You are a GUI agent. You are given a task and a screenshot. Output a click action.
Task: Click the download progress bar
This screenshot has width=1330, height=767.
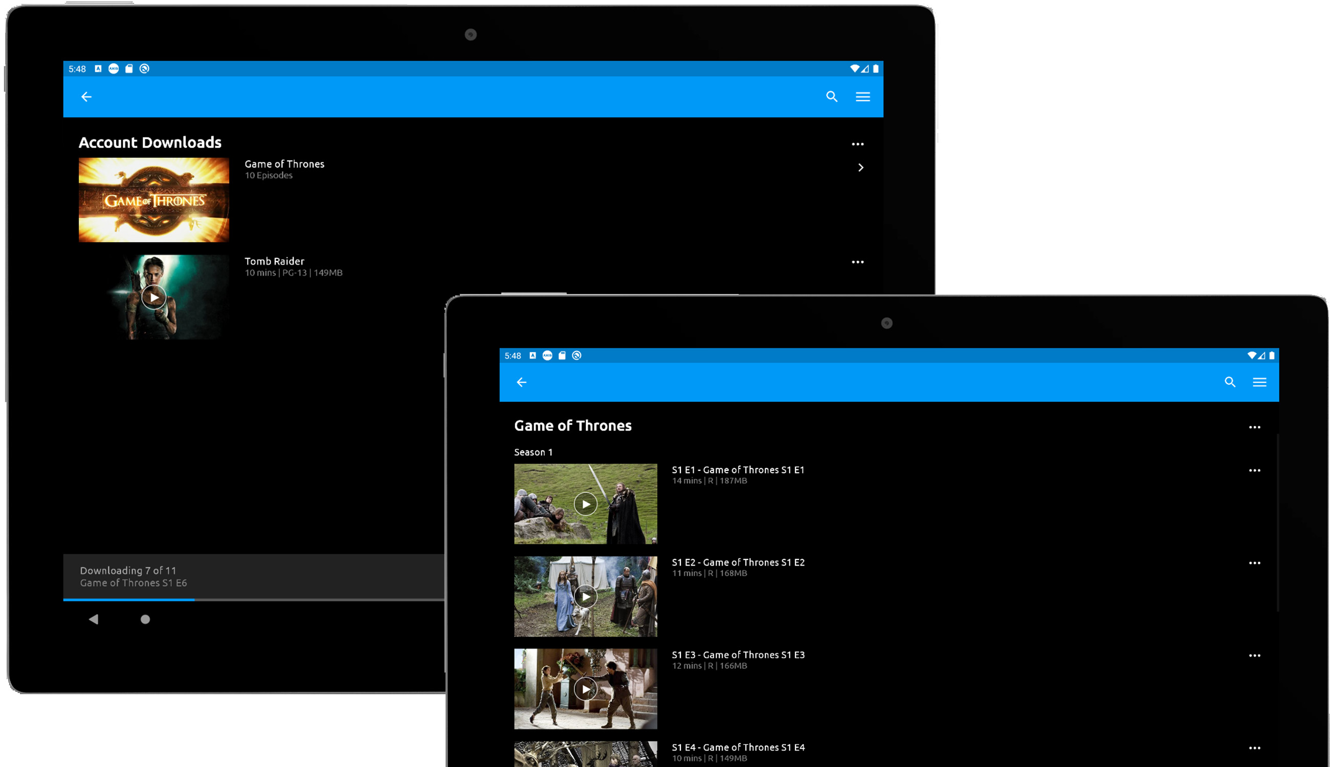coord(254,599)
